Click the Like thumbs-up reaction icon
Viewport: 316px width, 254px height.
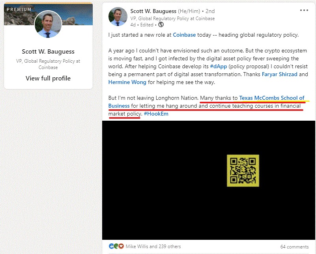click(x=112, y=245)
